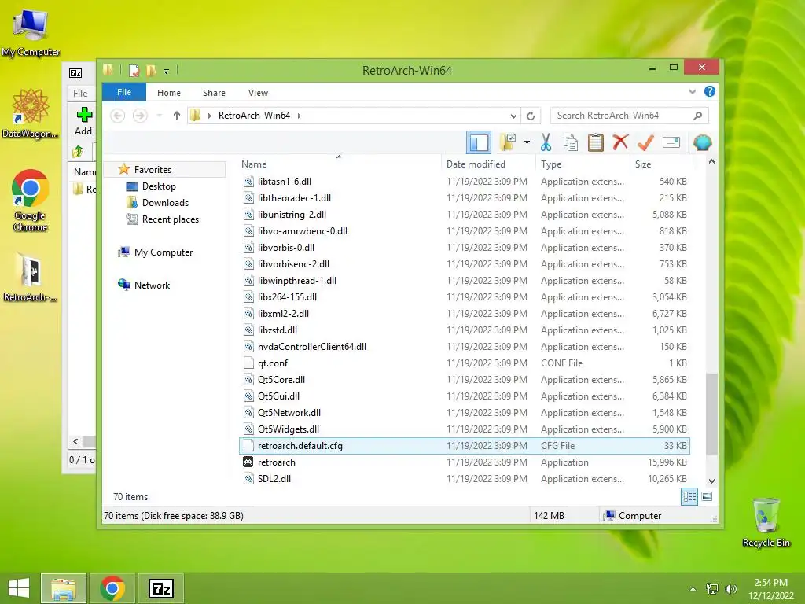Sort by the Name column header
Viewport: 805px width, 604px height.
(339, 164)
